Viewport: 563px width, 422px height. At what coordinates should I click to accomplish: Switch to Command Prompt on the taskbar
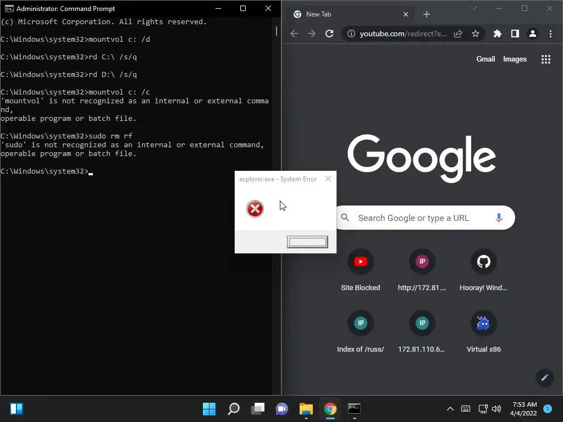[x=354, y=408]
